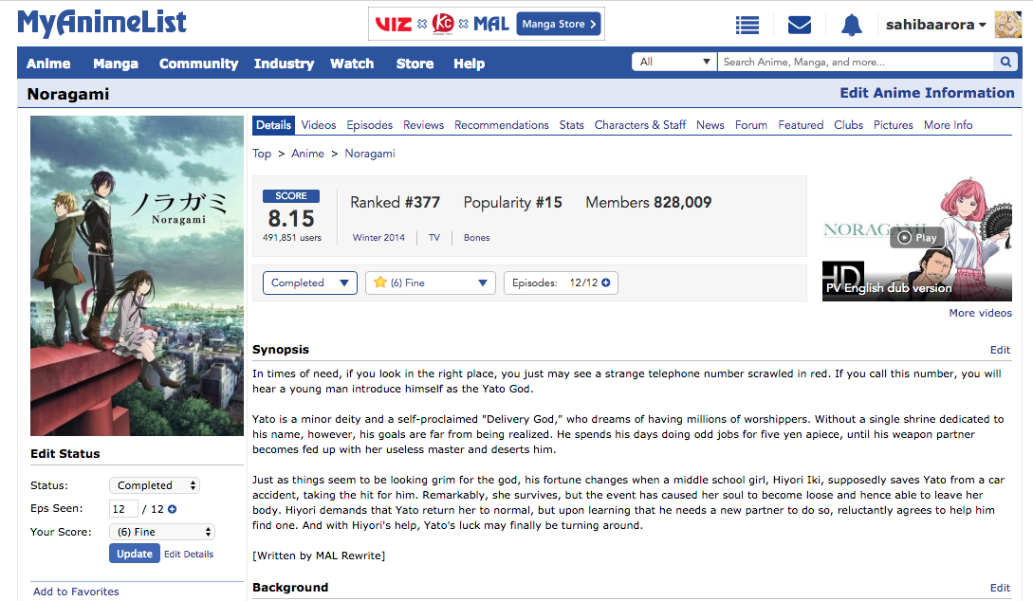Click Edit link beside Synopsis
Viewport: 1033px width, 601px height.
[1000, 350]
